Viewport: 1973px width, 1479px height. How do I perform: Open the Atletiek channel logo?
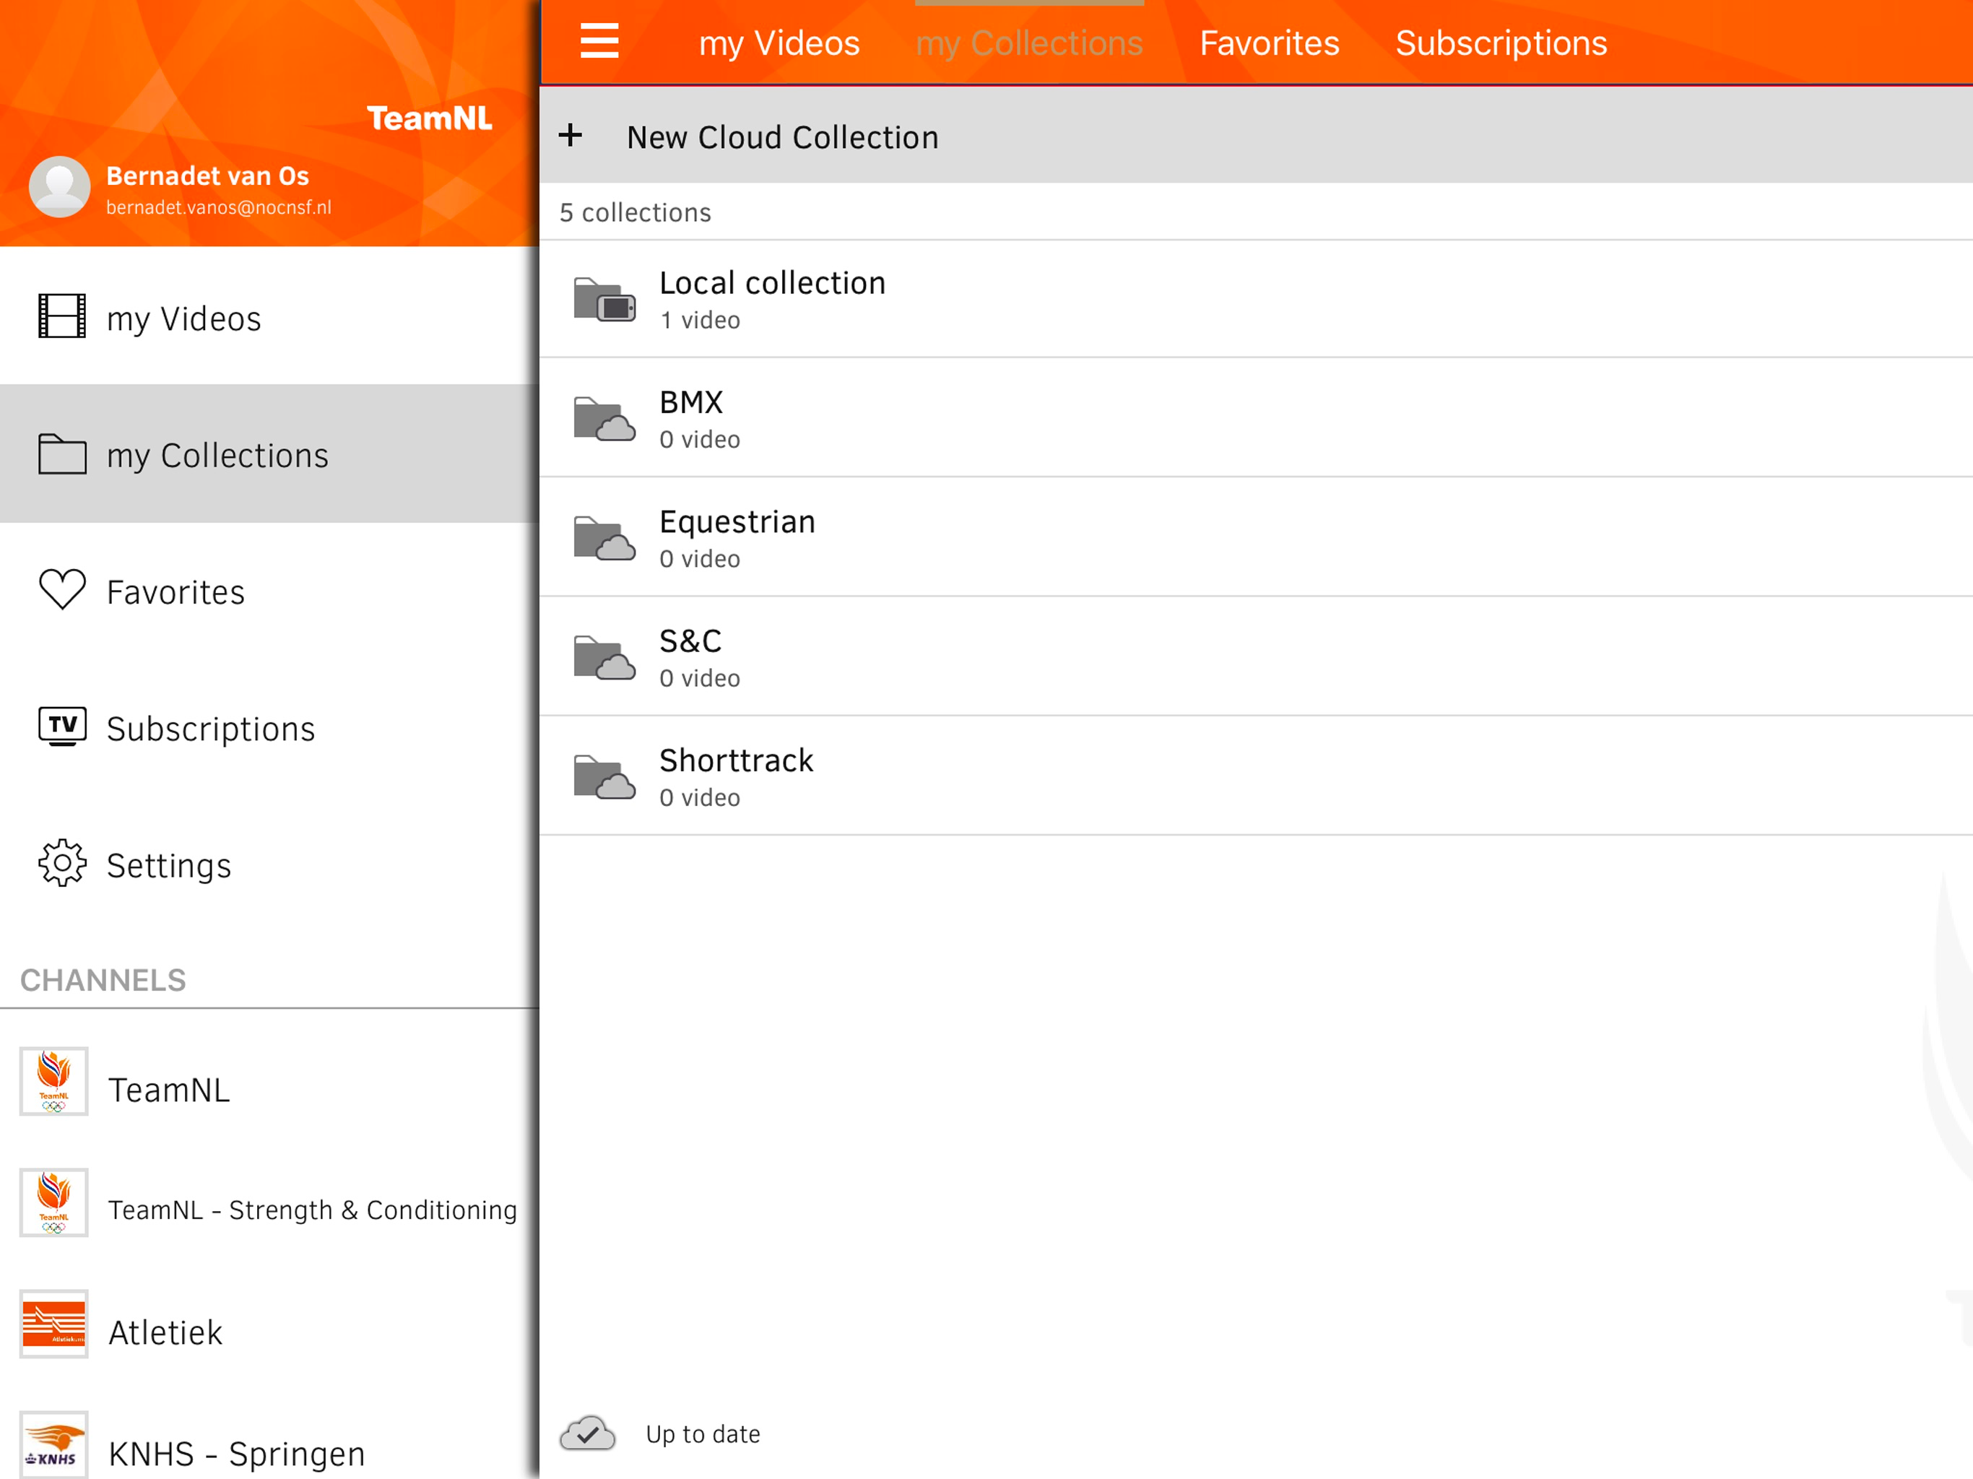point(53,1324)
